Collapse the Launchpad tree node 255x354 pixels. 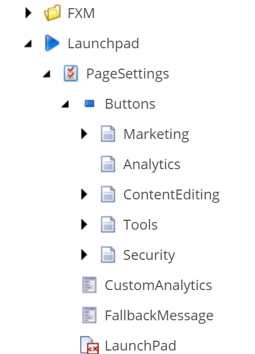(x=28, y=44)
